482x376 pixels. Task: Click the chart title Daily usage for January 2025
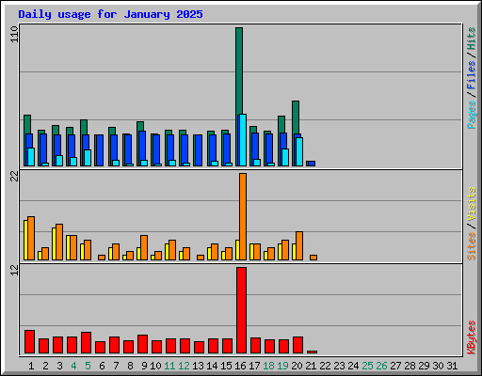click(110, 14)
